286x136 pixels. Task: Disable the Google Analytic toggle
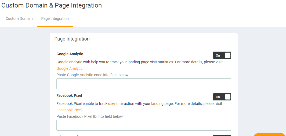click(222, 55)
